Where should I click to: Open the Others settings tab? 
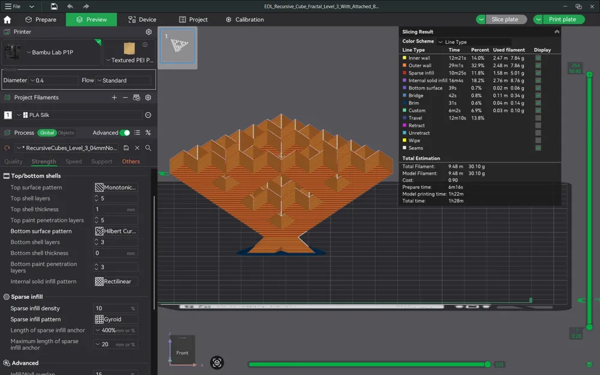131,161
